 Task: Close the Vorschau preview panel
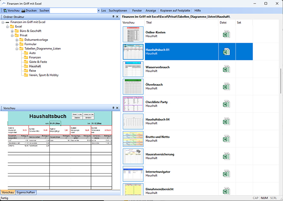[117, 107]
